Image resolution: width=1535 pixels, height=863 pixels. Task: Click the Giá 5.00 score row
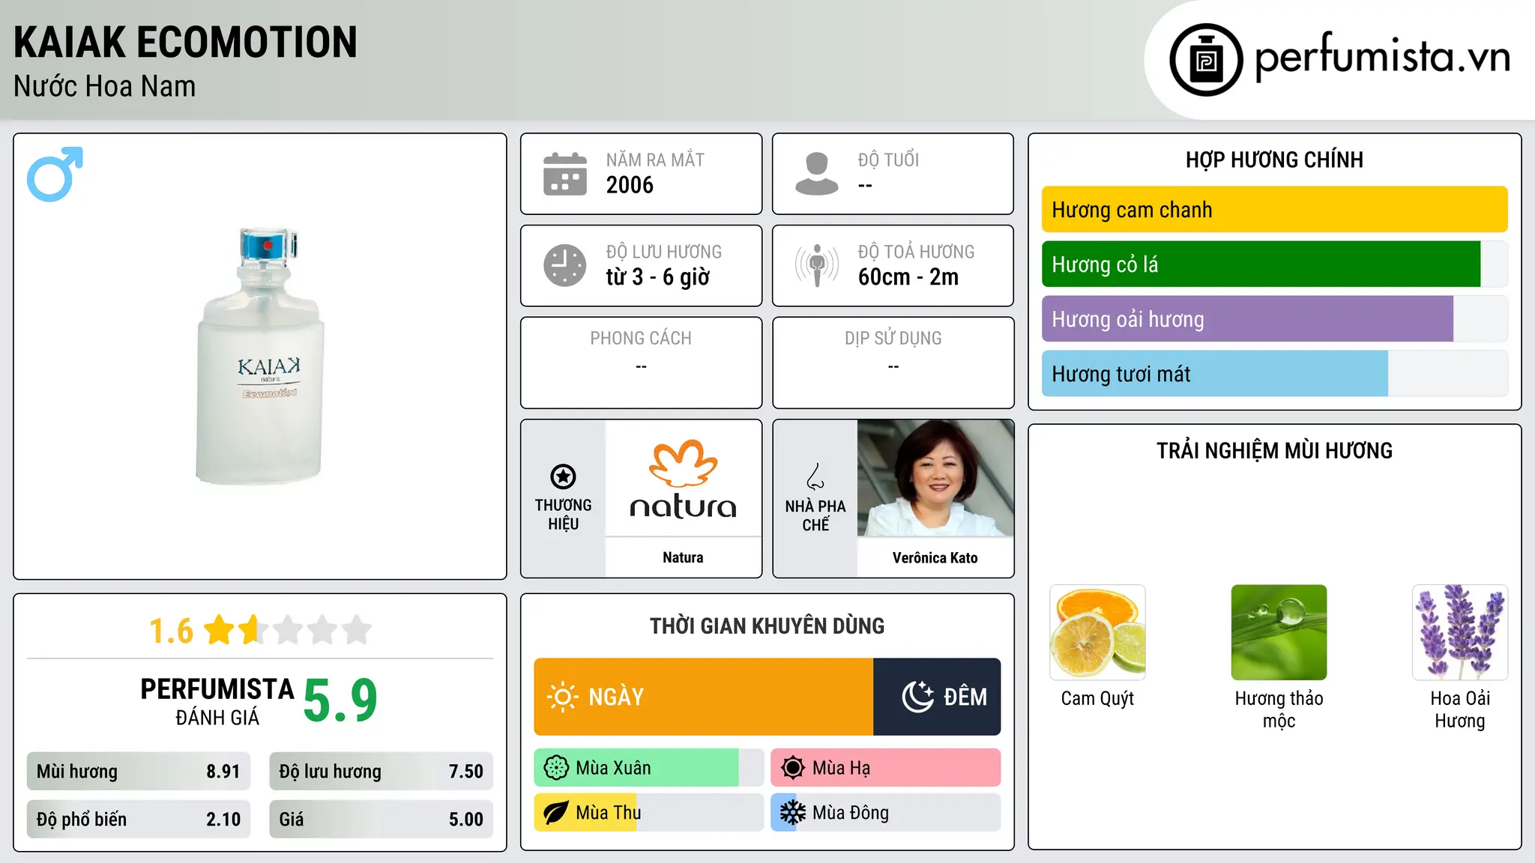(x=382, y=820)
